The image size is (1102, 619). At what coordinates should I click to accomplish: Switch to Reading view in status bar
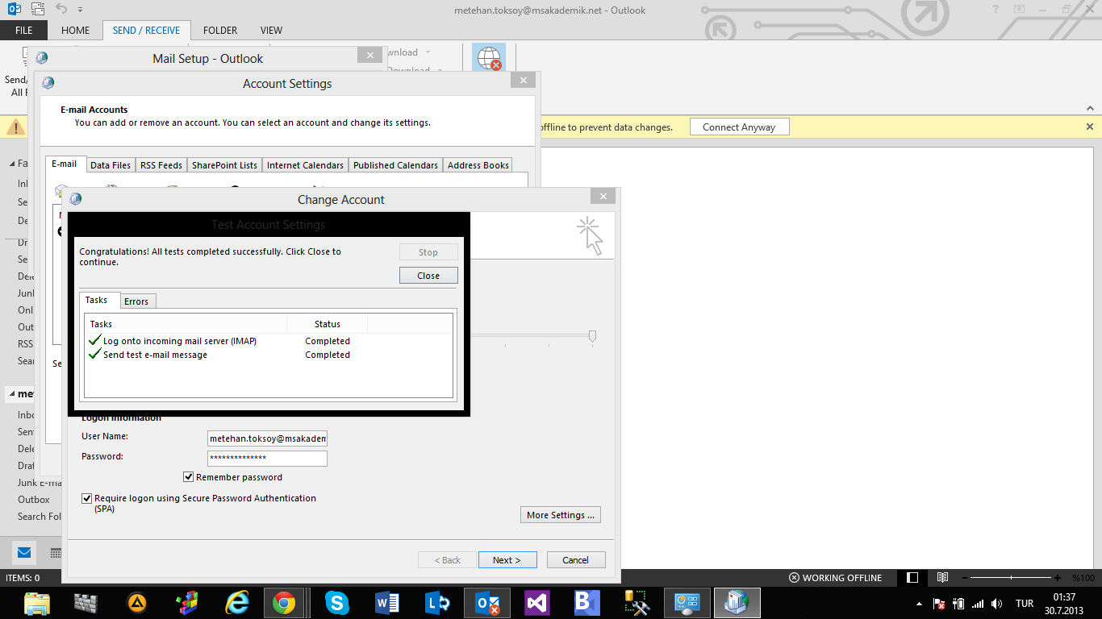[942, 578]
